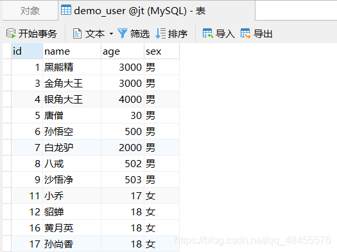This screenshot has width=337, height=252.
Task: Switch to the 对象 tab
Action: (30, 11)
